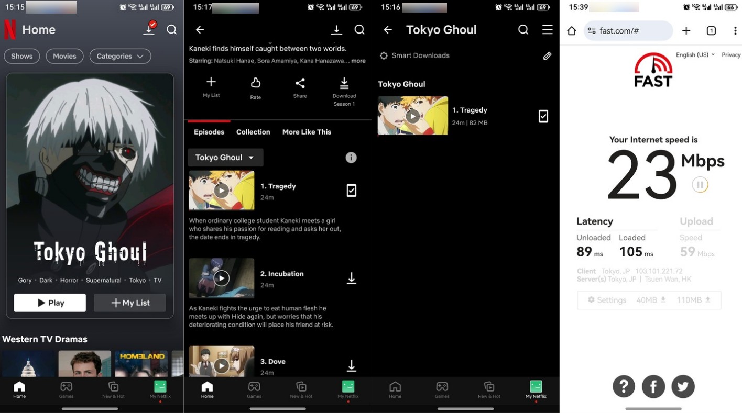742x413 pixels.
Task: Tap the thumbs-up Rate icon
Action: (x=255, y=84)
